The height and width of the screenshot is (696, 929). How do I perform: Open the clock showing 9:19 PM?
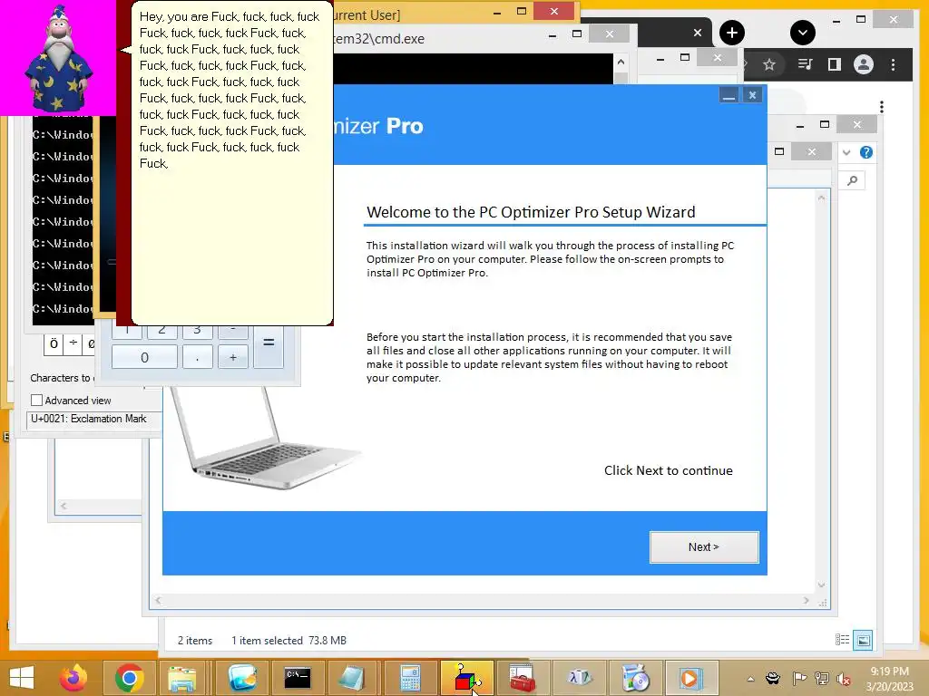point(889,679)
